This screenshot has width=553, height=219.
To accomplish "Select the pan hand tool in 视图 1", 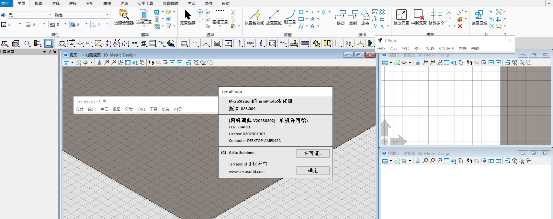I will 142,63.
